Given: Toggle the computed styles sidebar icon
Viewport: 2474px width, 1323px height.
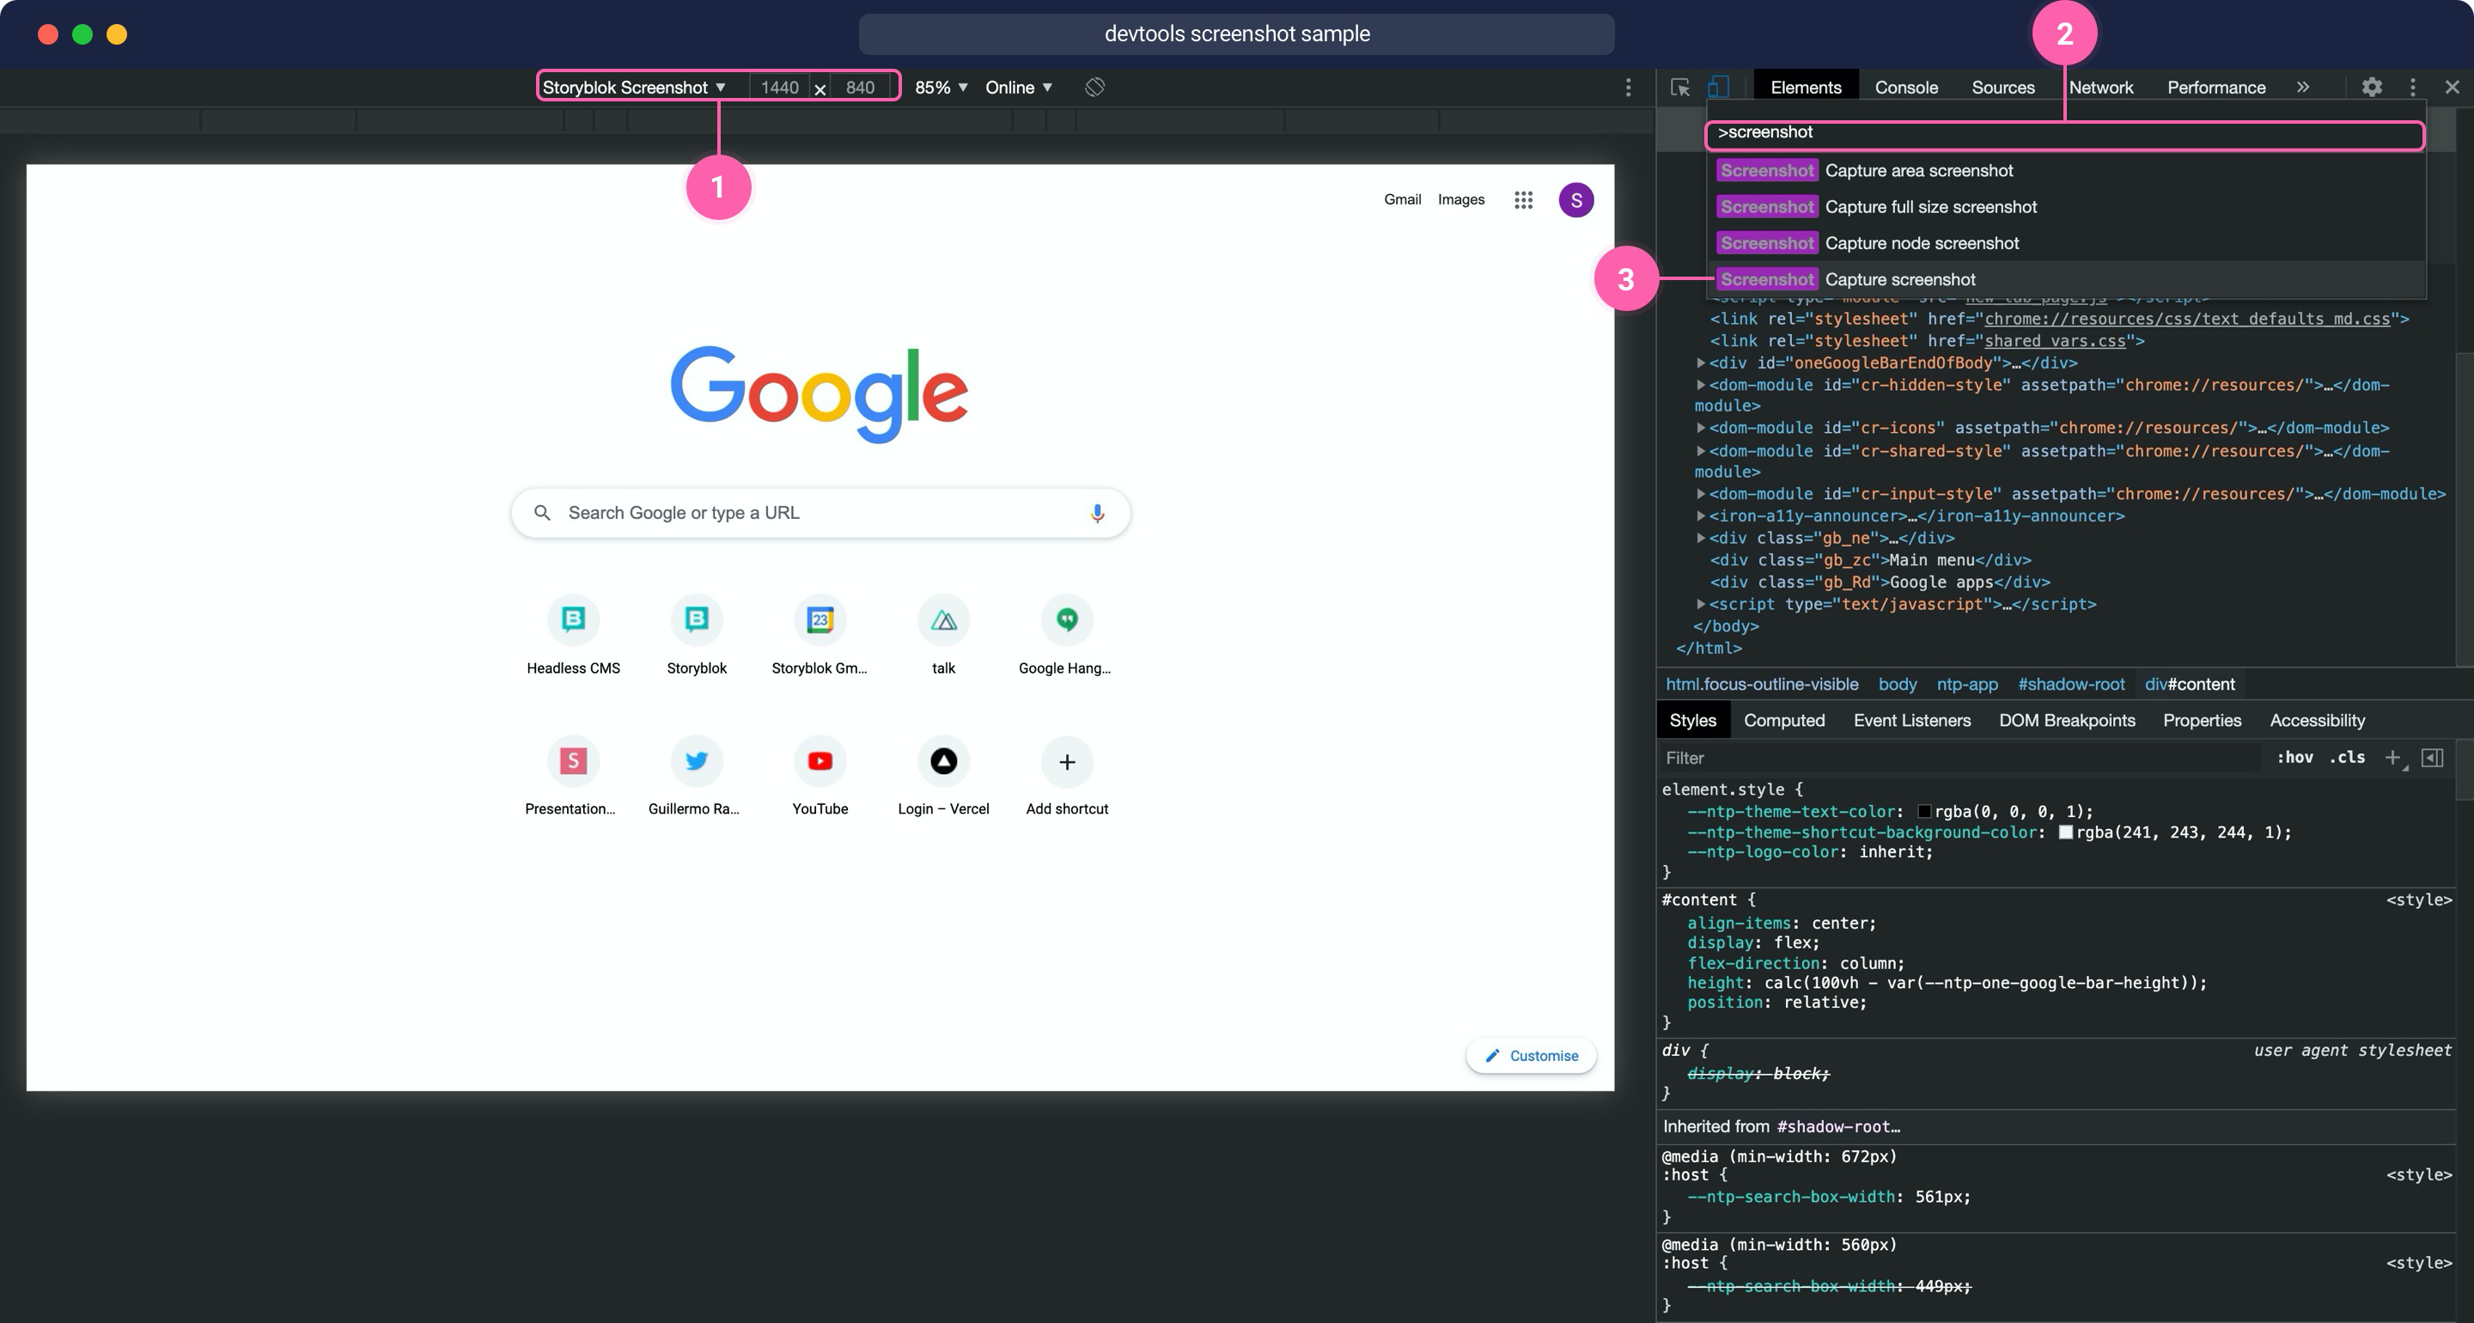Looking at the screenshot, I should coord(2432,758).
